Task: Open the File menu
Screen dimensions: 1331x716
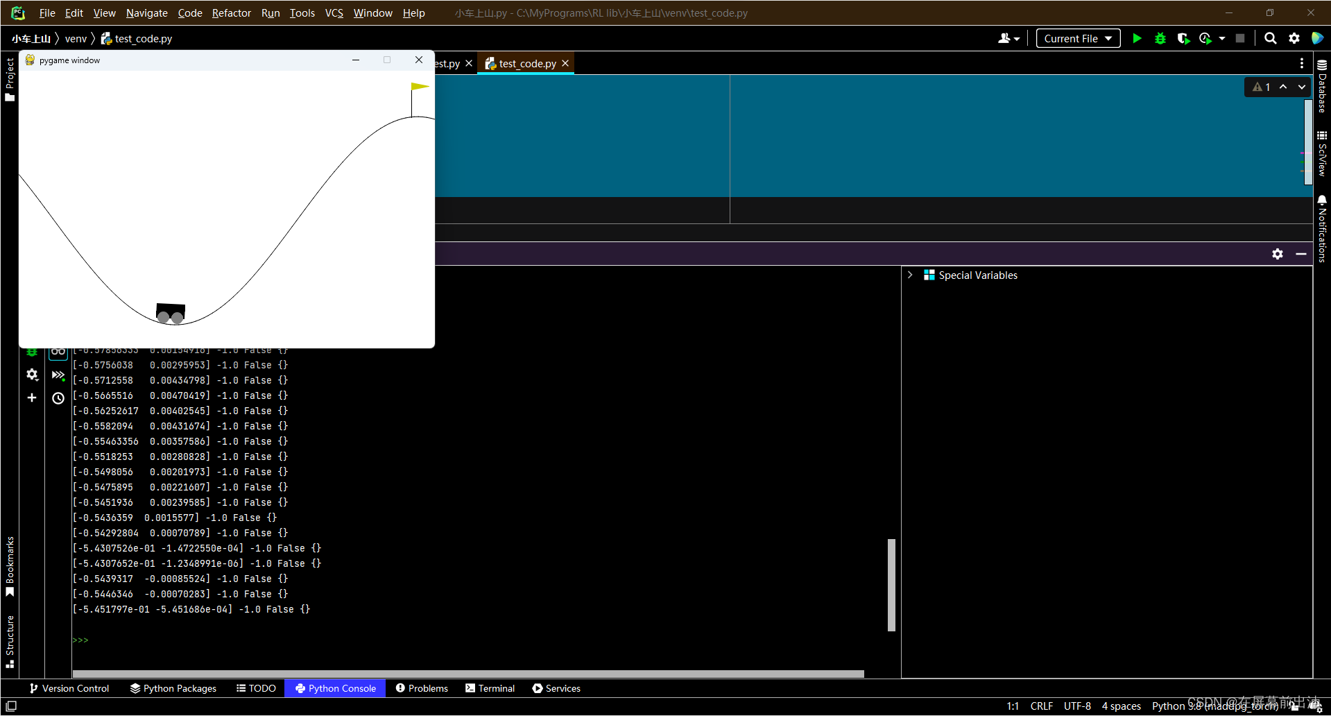Action: (x=47, y=12)
